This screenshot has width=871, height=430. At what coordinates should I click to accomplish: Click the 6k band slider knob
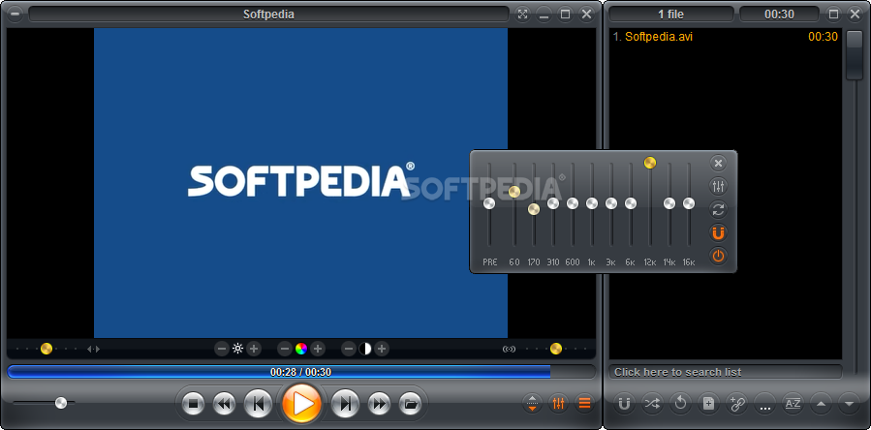pyautogui.click(x=631, y=204)
